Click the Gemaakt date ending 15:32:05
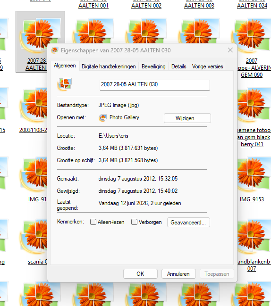The width and height of the screenshot is (271, 306). click(x=138, y=179)
